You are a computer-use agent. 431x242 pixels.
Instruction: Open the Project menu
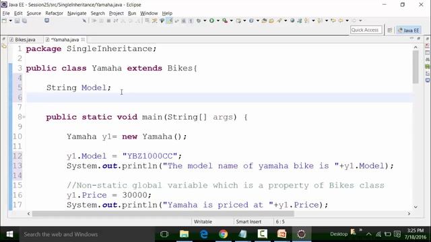pos(117,13)
